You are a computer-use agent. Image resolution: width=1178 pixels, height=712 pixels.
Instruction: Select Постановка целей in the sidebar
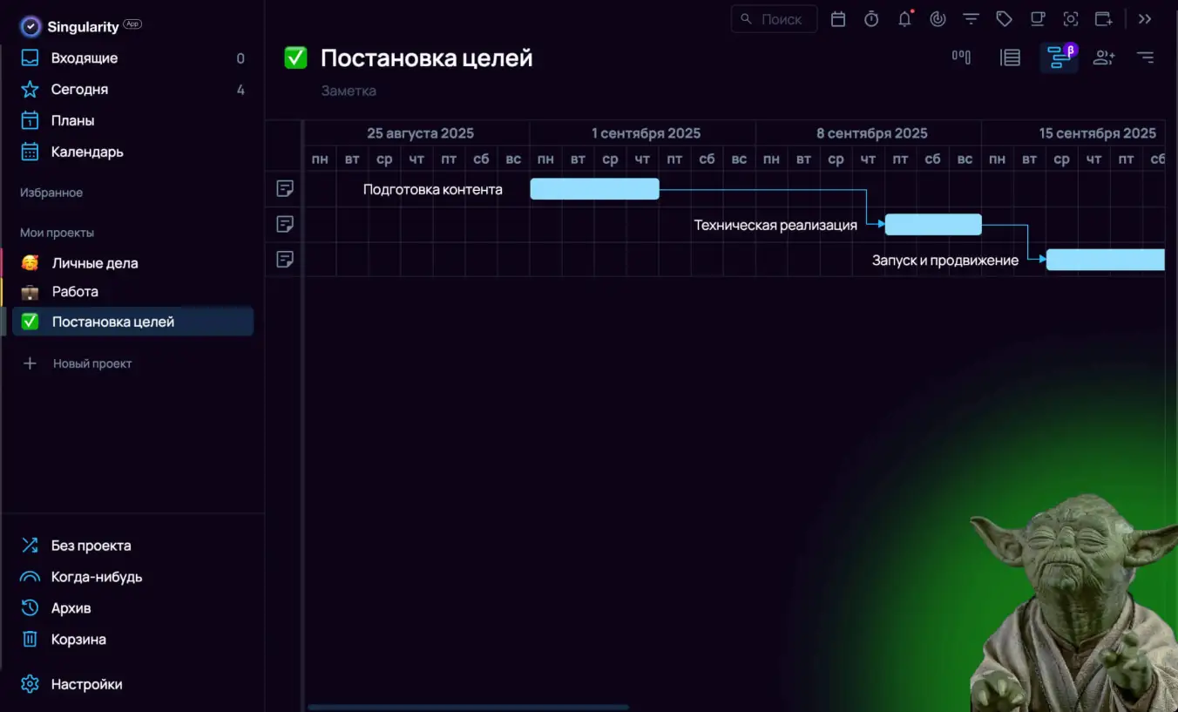click(x=132, y=322)
